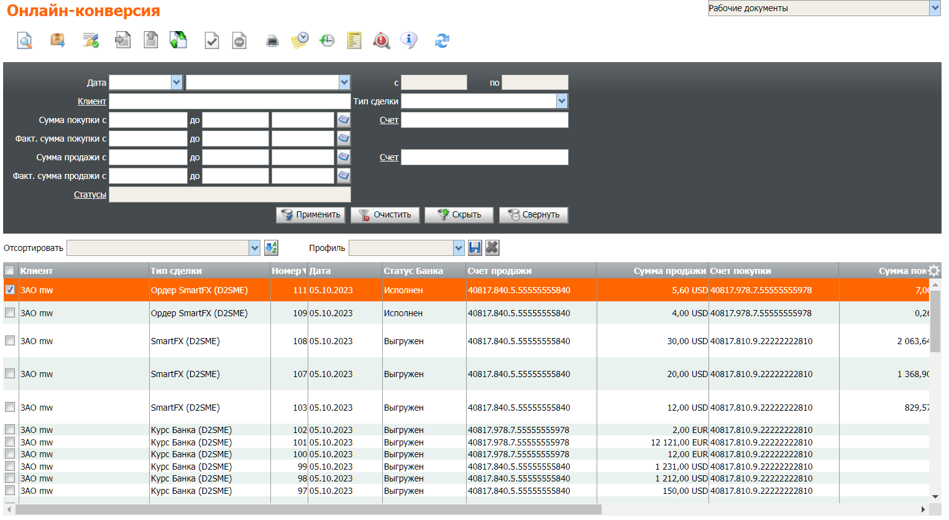This screenshot has width=949, height=520.
Task: Click the upper Счет link
Action: (389, 120)
